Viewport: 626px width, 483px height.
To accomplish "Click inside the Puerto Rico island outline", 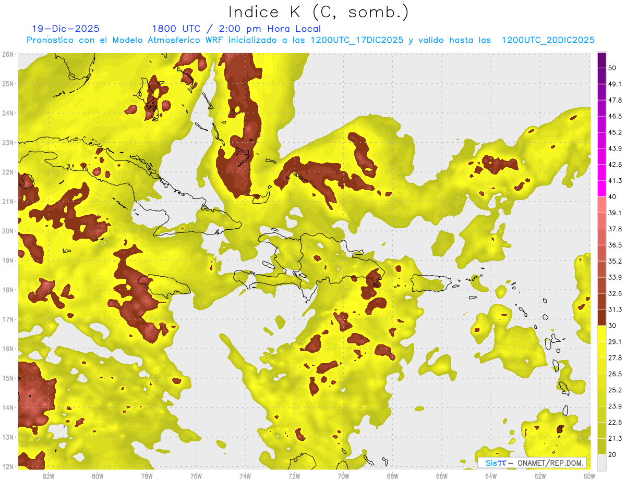I will pyautogui.click(x=430, y=282).
